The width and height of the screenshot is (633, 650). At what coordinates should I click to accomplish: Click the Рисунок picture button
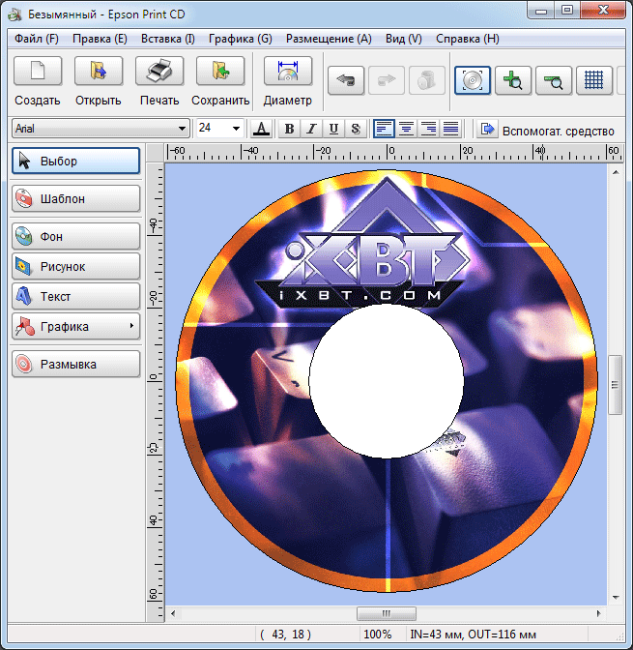[x=75, y=266]
